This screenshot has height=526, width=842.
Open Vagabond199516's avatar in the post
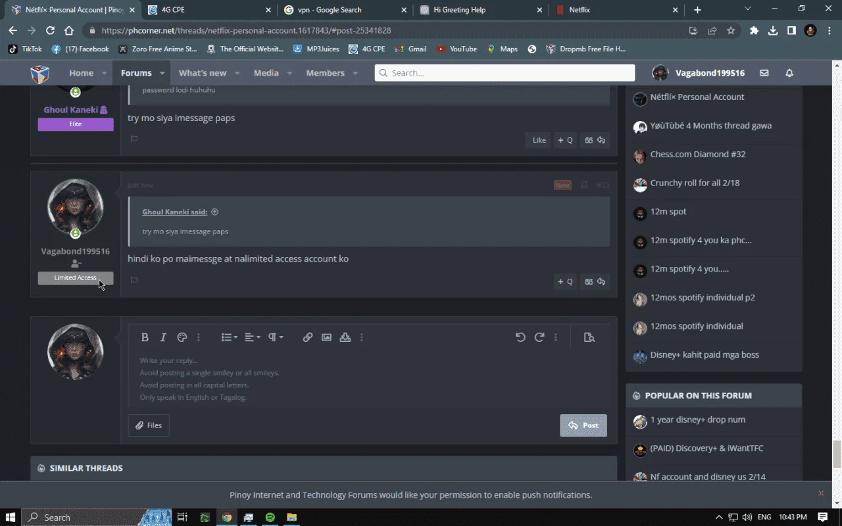(76, 206)
